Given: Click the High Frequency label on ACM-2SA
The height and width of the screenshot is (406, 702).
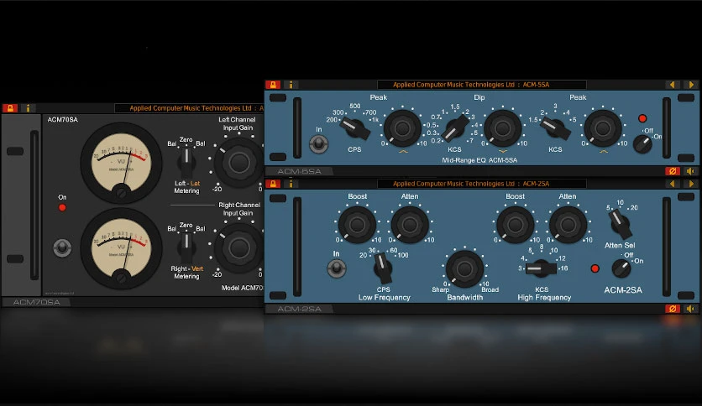Looking at the screenshot, I should point(544,297).
